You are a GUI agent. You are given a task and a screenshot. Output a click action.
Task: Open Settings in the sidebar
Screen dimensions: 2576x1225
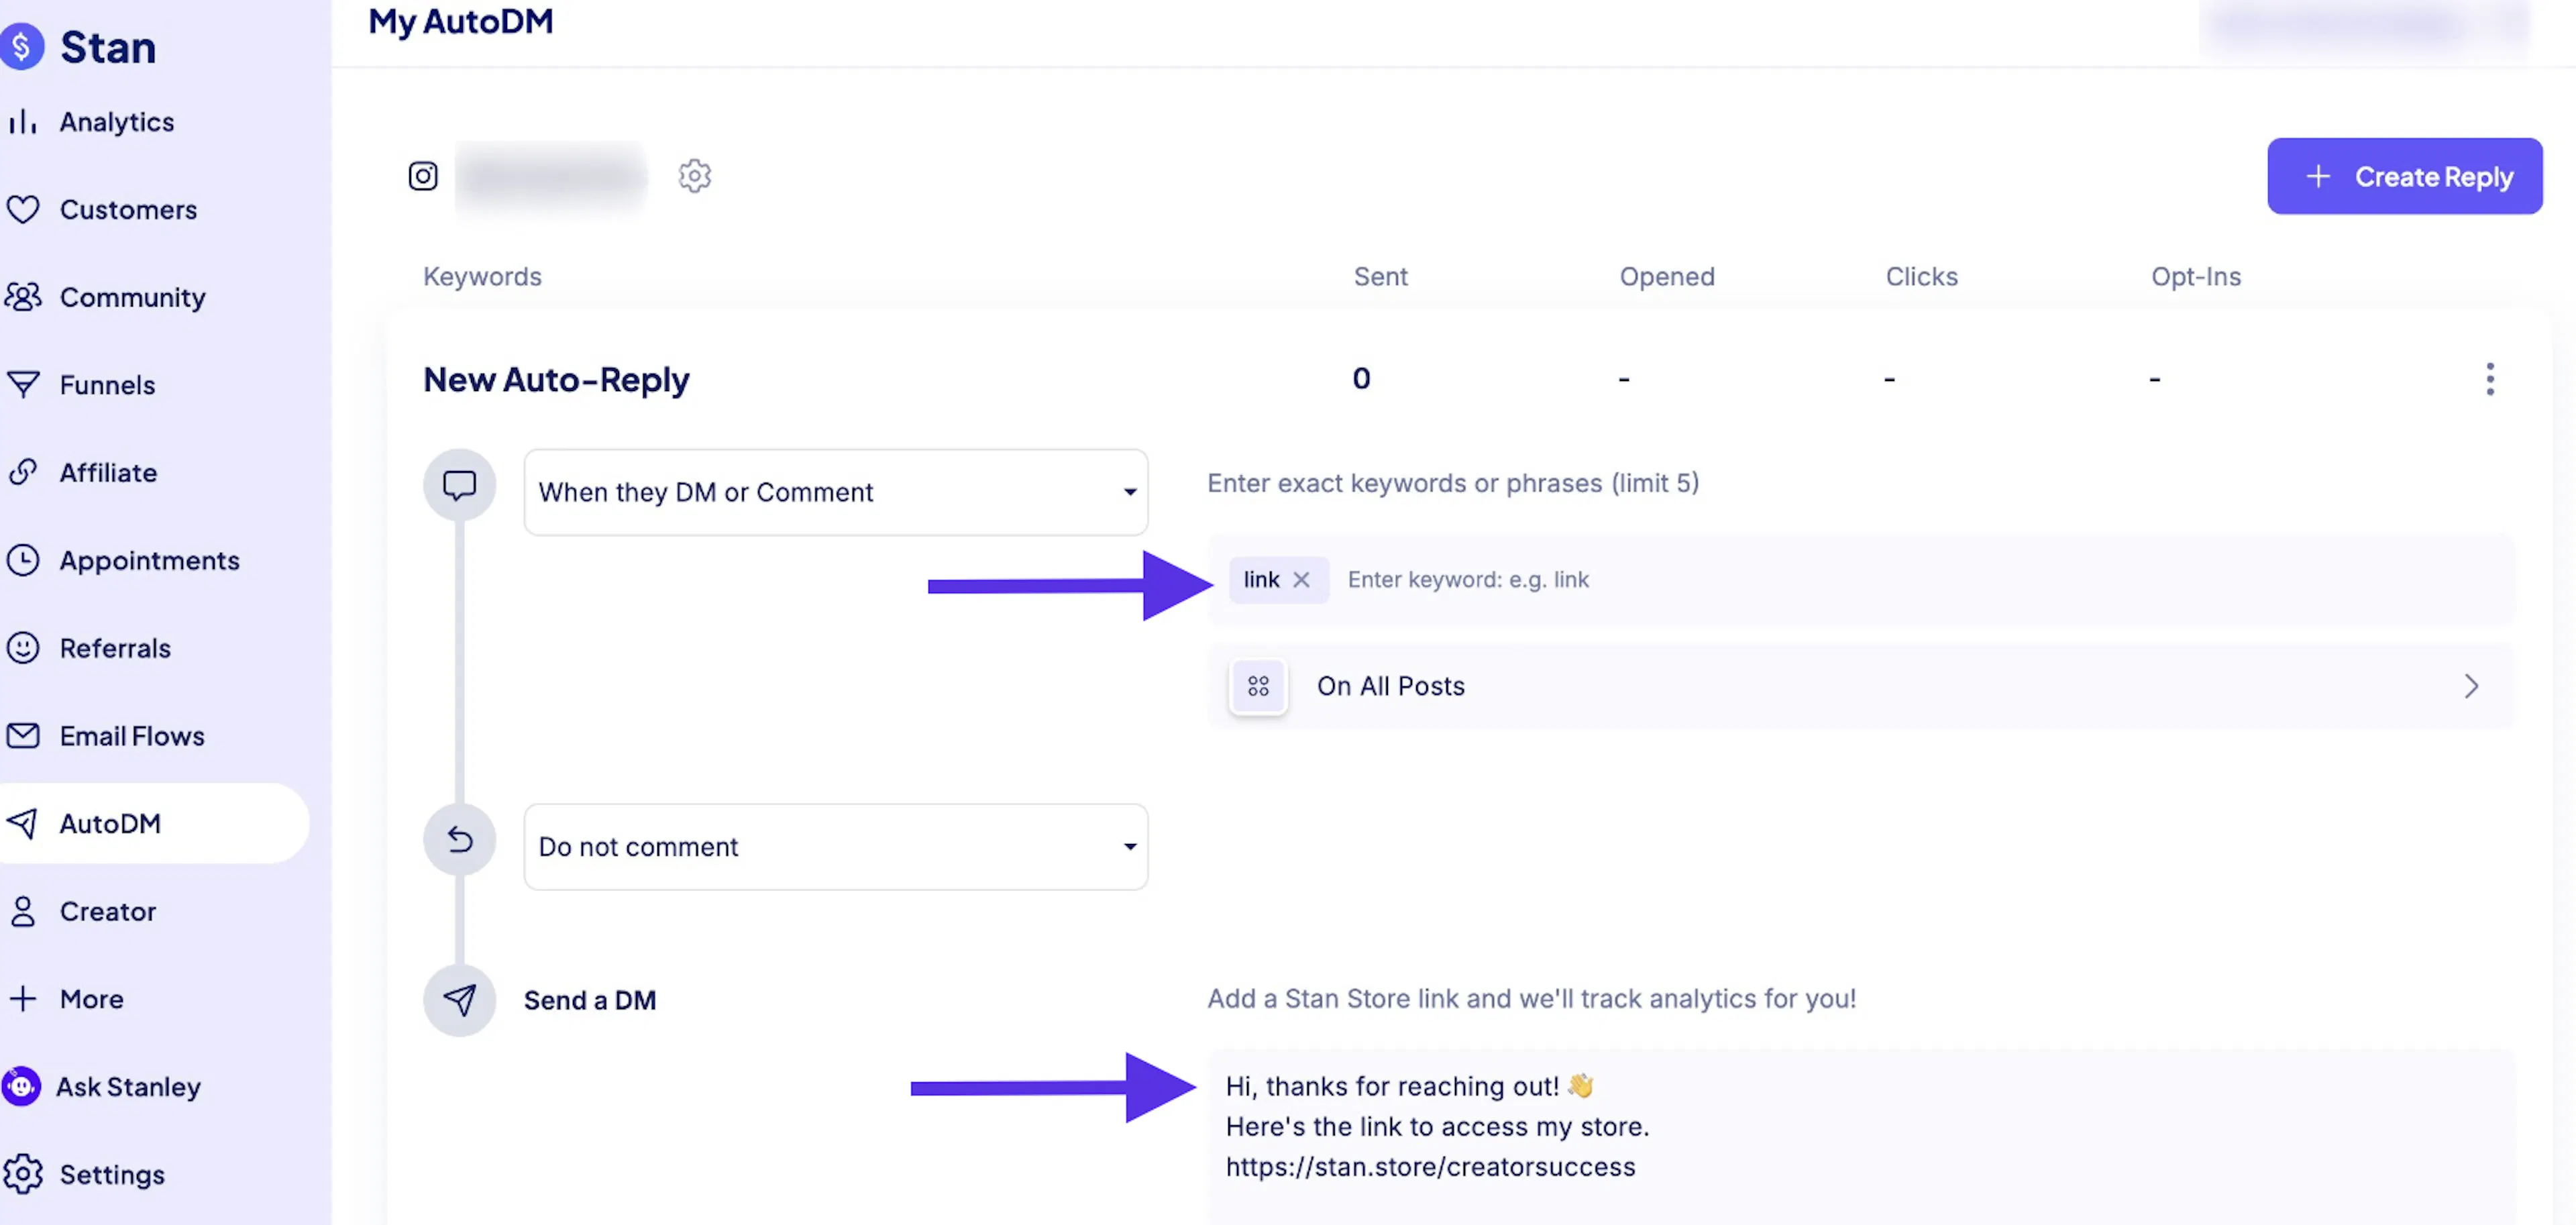(x=112, y=1174)
